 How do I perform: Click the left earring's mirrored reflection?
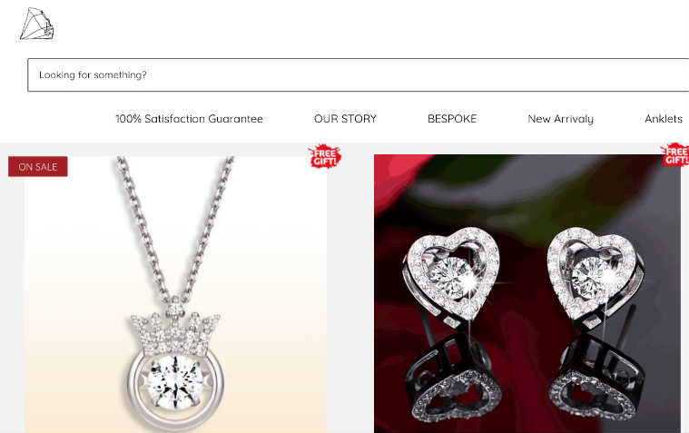coord(453,379)
